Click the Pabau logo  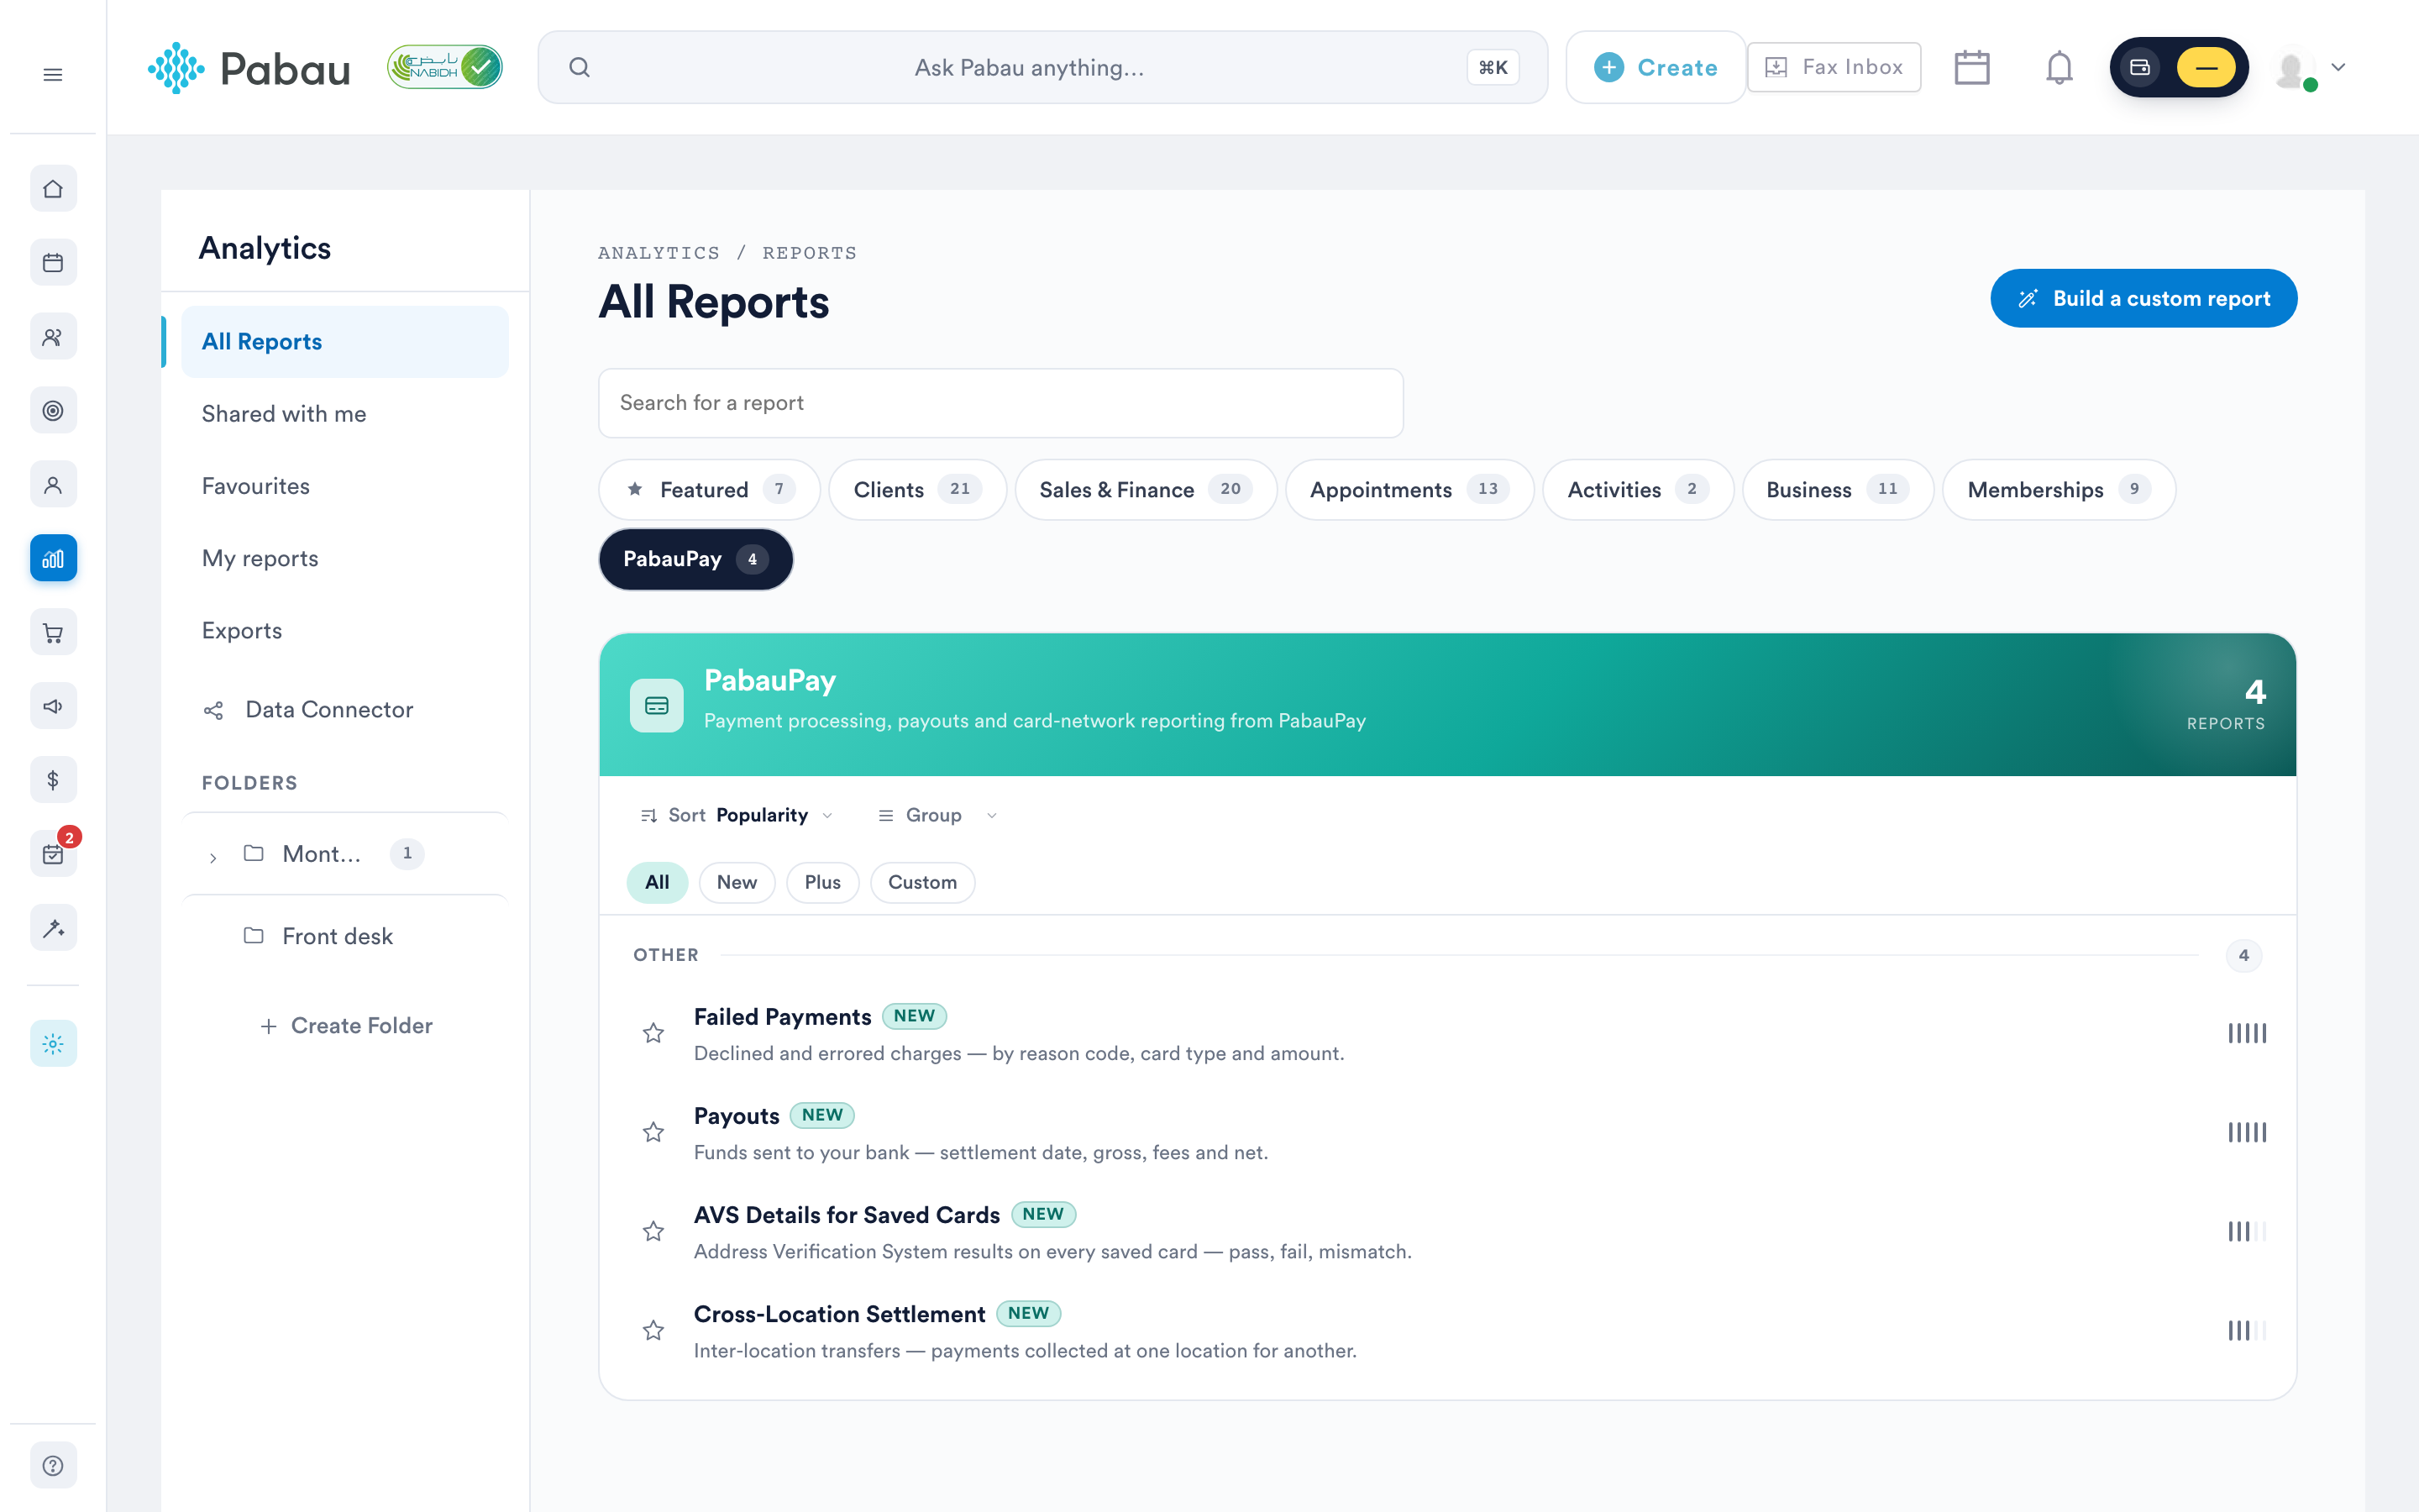(x=249, y=68)
